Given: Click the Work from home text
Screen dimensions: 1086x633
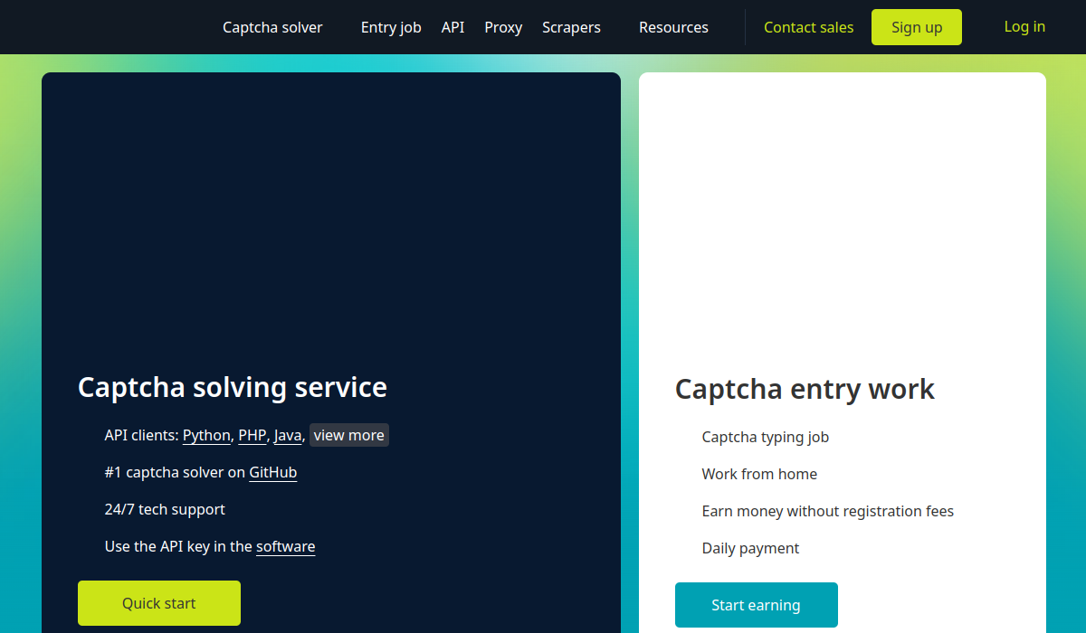Looking at the screenshot, I should coord(759,474).
